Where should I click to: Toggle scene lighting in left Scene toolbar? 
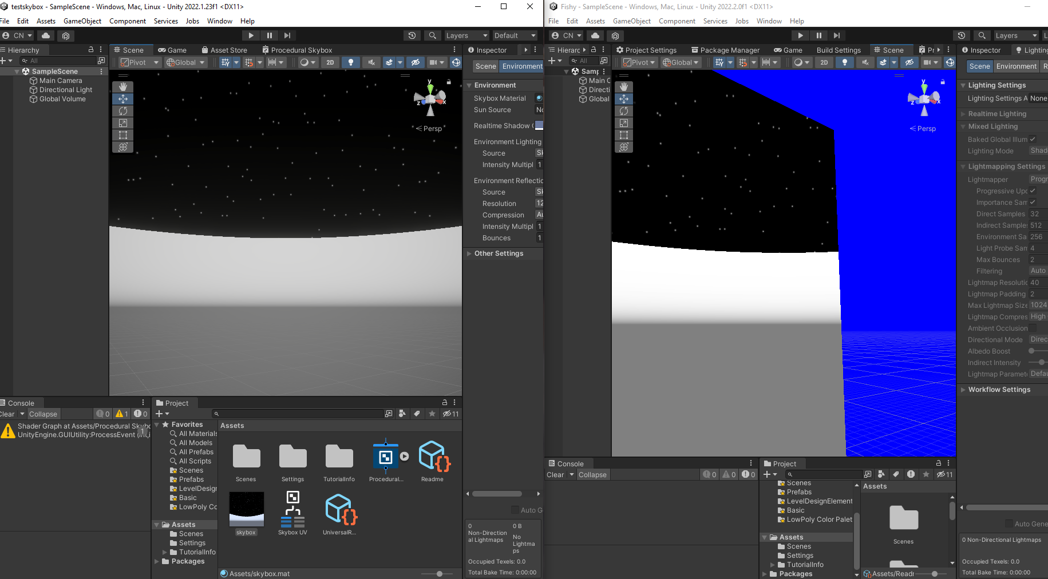[351, 62]
